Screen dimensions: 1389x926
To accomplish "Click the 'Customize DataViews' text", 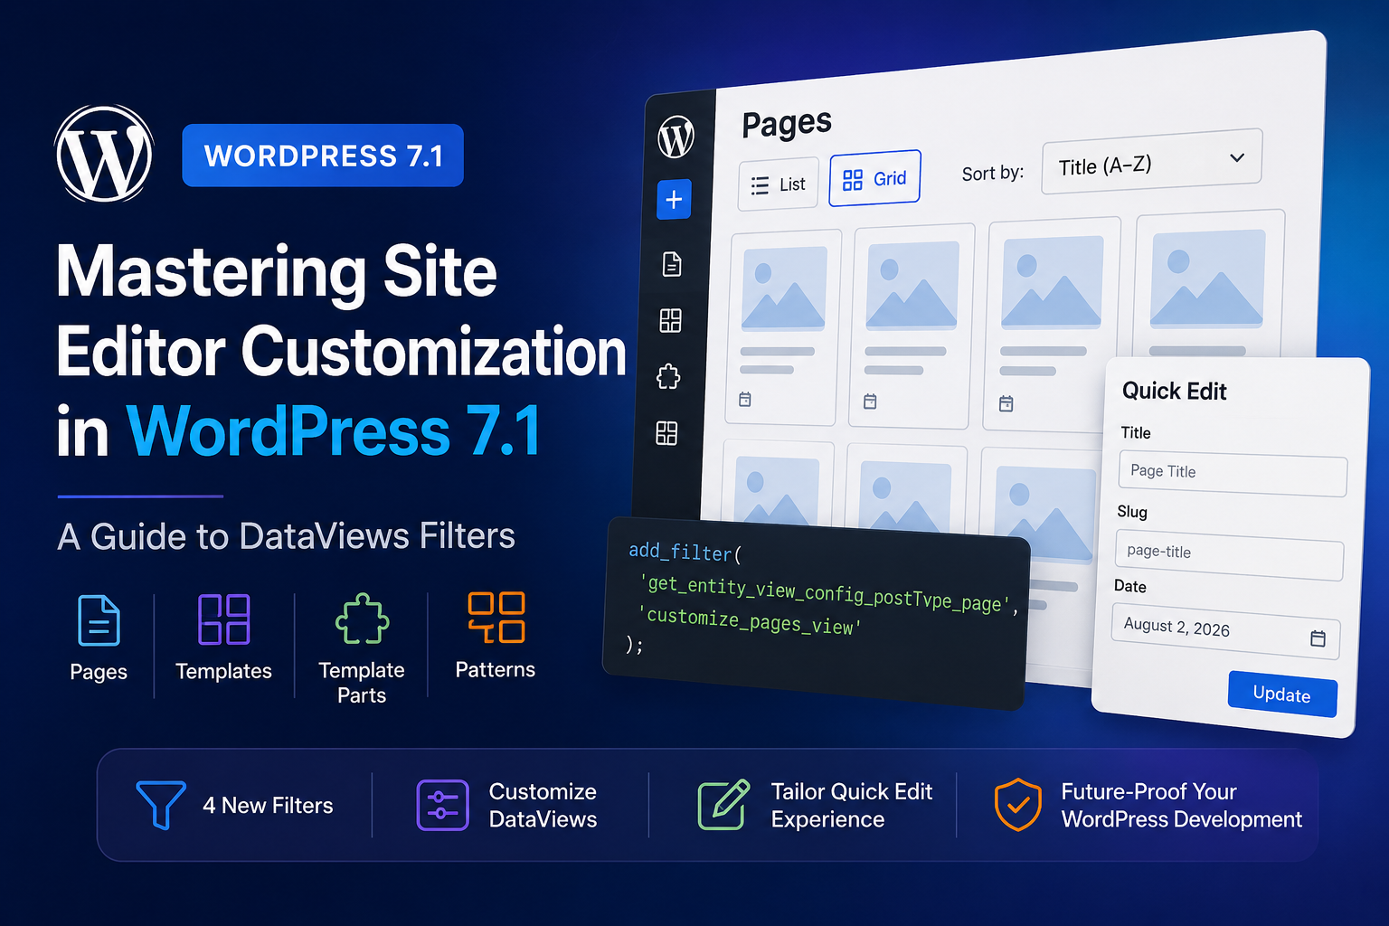I will (x=543, y=805).
